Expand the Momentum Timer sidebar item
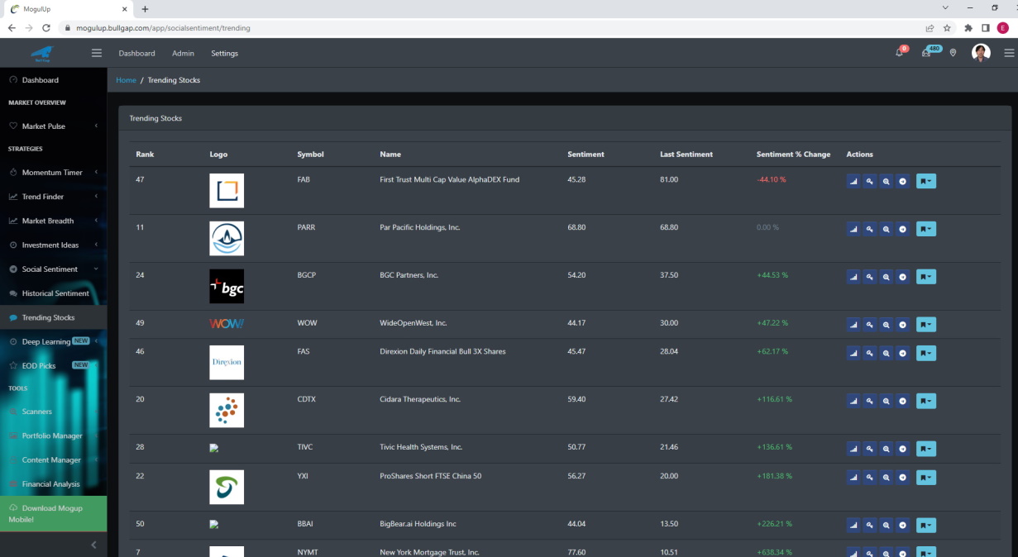Viewport: 1018px width, 557px height. click(53, 173)
